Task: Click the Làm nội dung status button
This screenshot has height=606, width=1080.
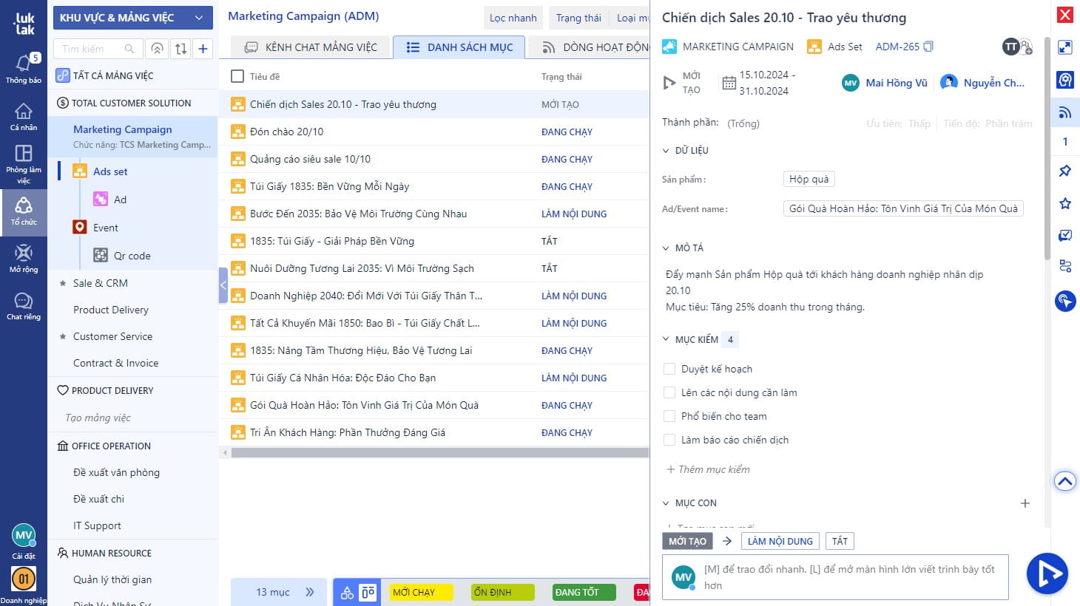Action: point(780,541)
